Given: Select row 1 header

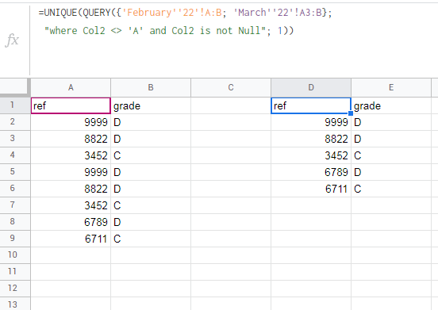Looking at the screenshot, I should [15, 105].
